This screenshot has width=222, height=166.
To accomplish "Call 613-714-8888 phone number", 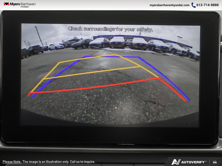I will 207,5.
